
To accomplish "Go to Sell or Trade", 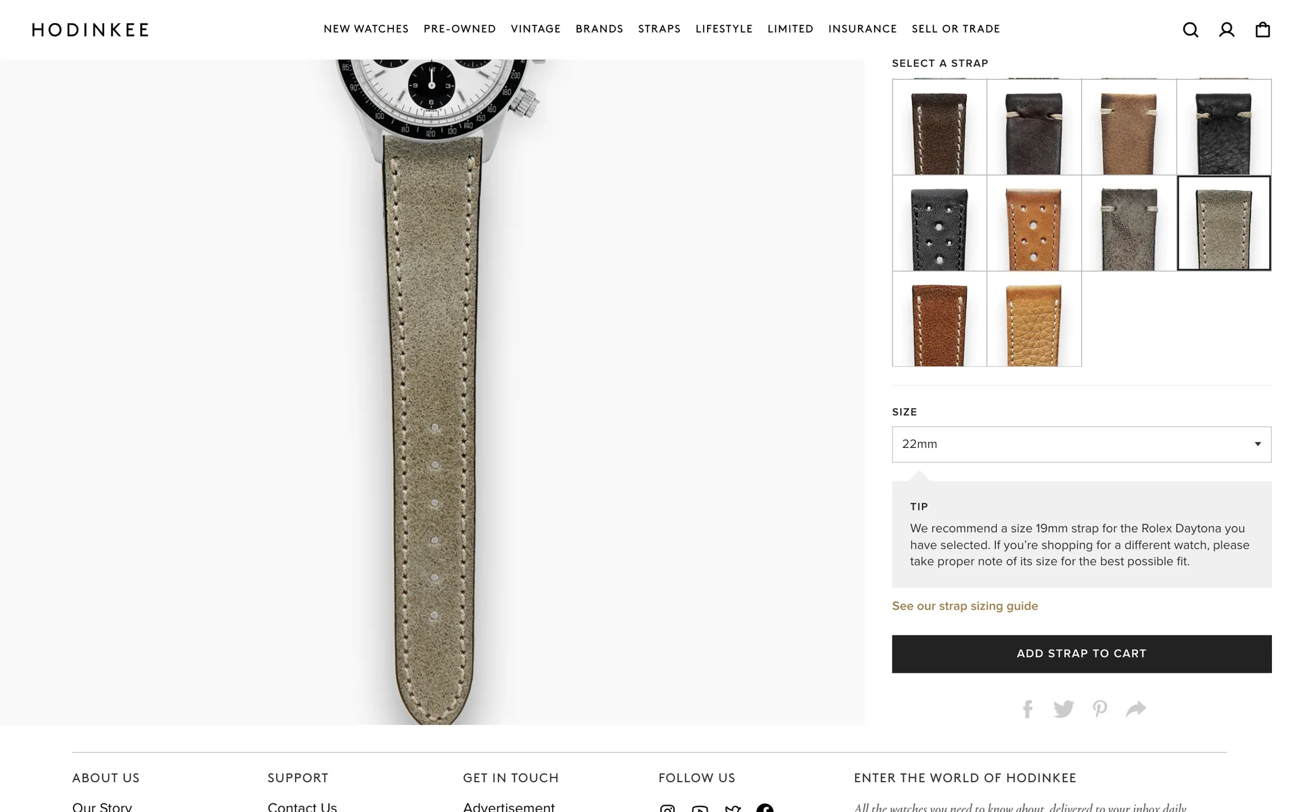I will click(x=955, y=29).
